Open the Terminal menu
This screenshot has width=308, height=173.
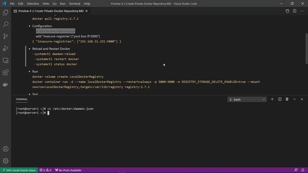75,3
